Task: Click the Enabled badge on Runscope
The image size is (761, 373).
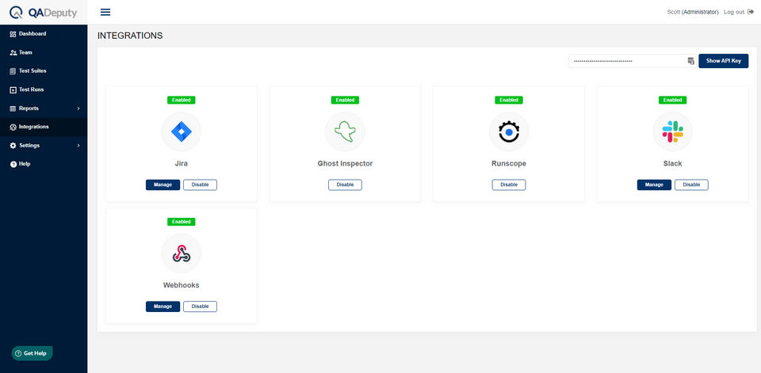Action: (509, 100)
